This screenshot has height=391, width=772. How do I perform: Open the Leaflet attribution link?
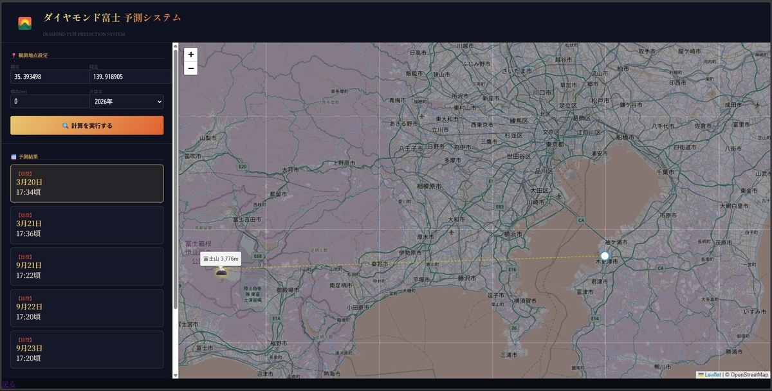click(709, 374)
